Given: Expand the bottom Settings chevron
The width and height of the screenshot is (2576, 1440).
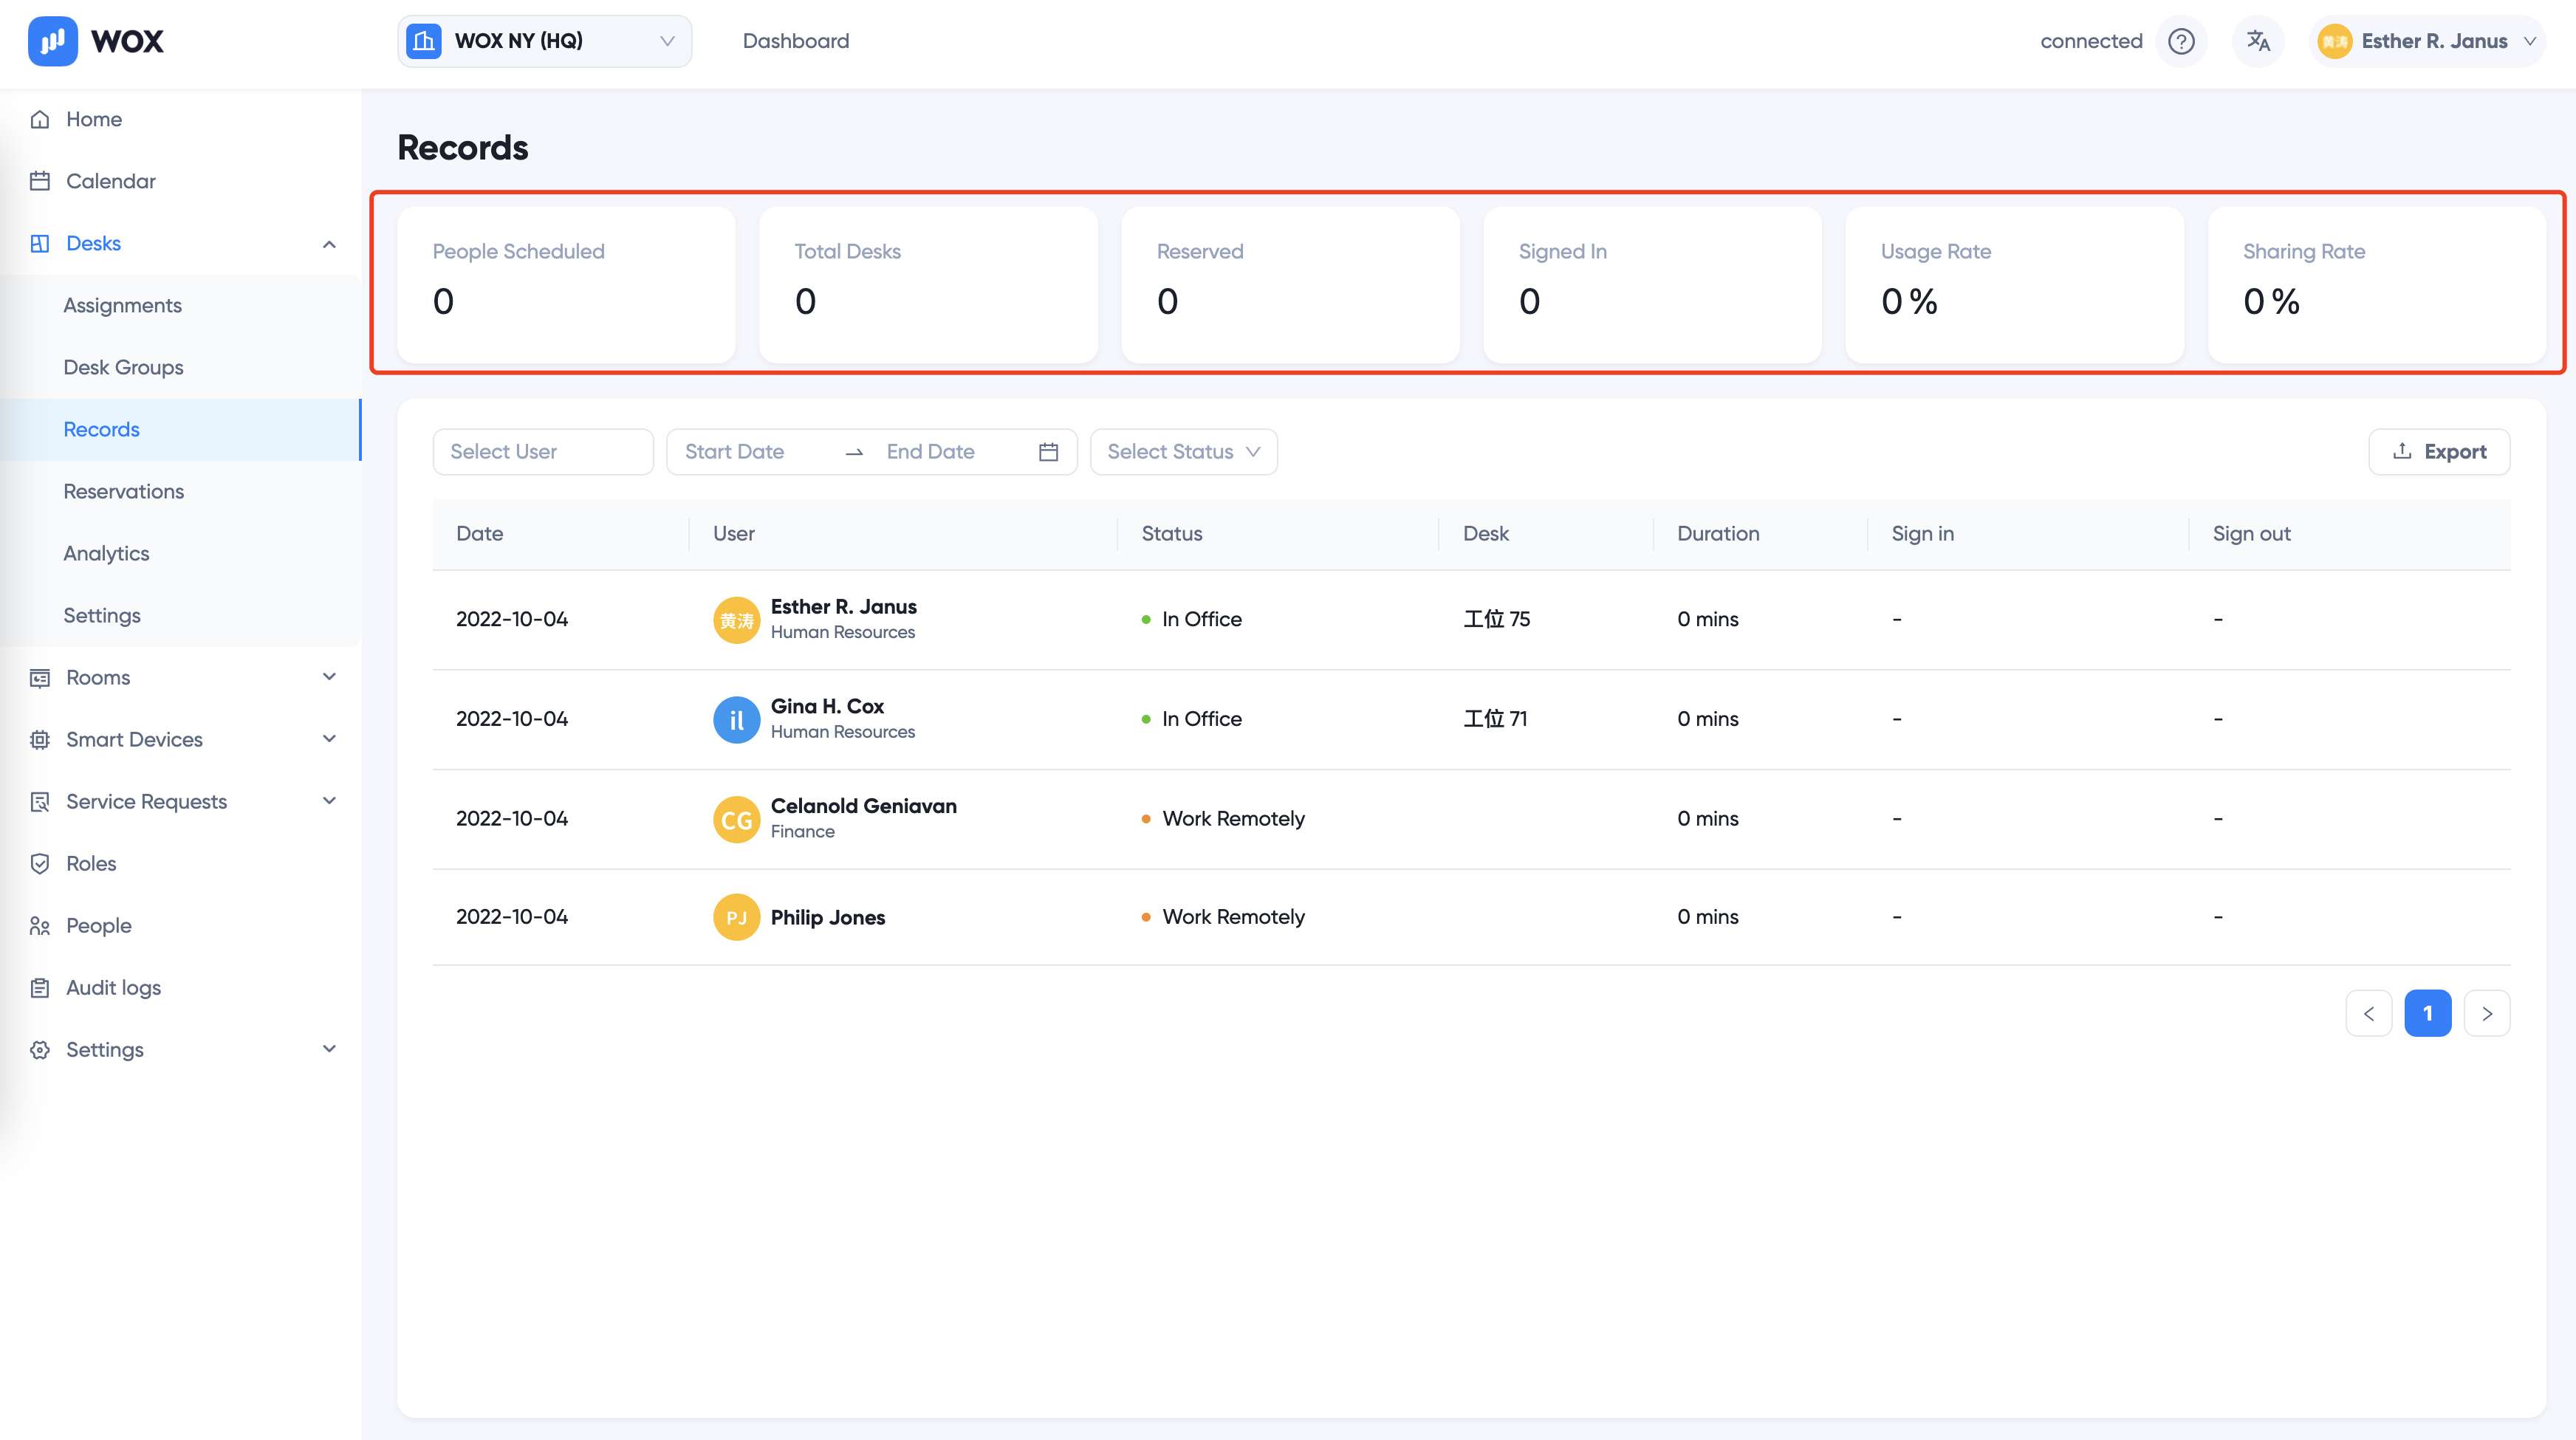Looking at the screenshot, I should tap(329, 1049).
